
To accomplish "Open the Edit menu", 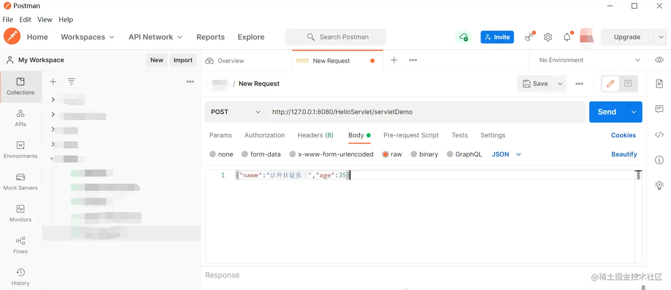I will tap(25, 20).
